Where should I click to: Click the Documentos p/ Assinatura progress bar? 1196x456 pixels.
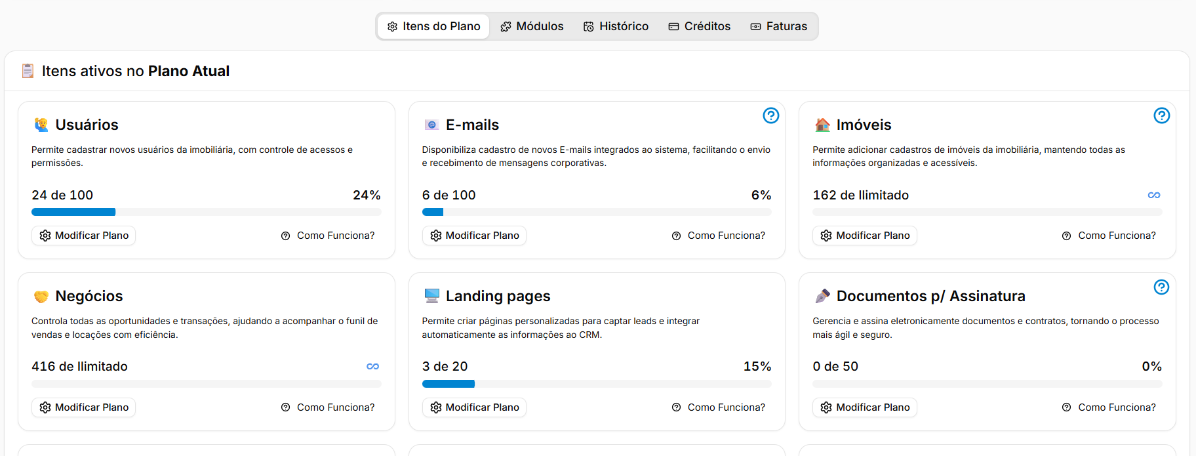987,384
